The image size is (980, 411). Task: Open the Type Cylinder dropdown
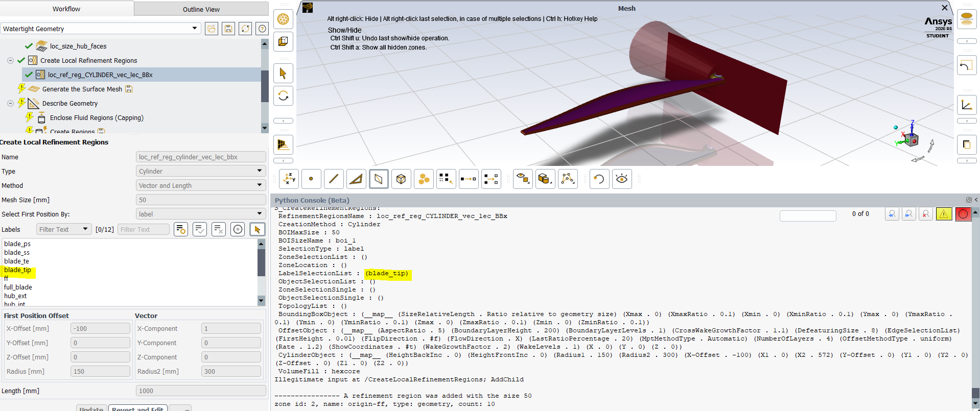tap(201, 171)
